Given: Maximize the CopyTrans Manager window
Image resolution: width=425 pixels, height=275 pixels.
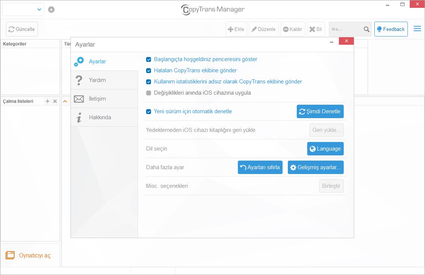Looking at the screenshot, I should coord(403,4).
